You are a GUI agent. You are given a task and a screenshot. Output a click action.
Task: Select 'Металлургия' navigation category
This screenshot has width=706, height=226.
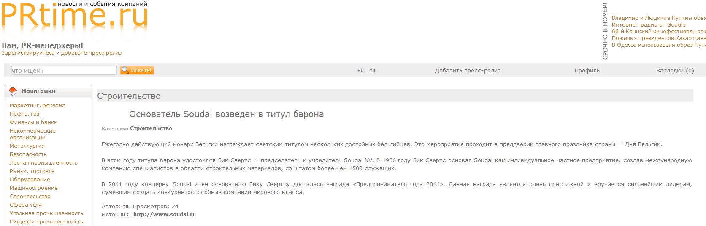click(27, 146)
